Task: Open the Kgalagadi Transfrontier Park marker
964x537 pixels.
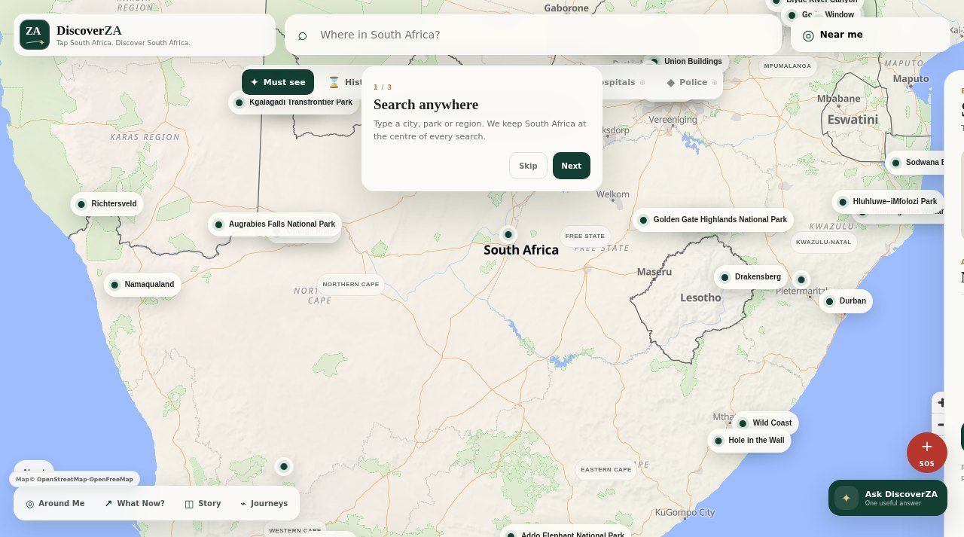Action: point(294,102)
